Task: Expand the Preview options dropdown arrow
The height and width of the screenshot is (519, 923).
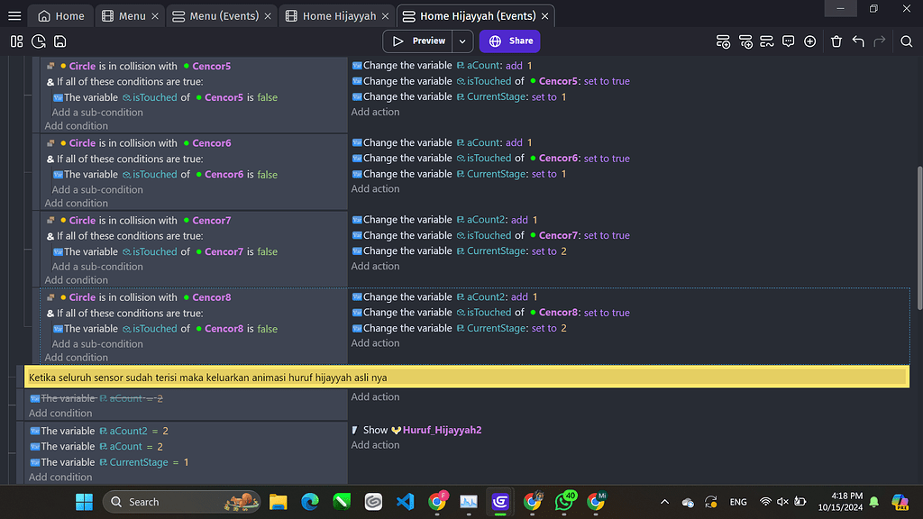Action: click(x=462, y=41)
